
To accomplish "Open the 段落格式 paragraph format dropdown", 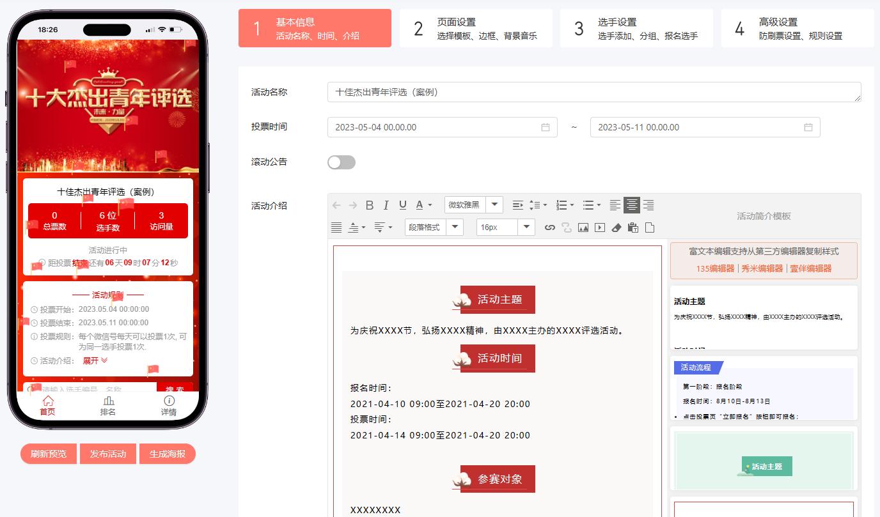I will 434,228.
